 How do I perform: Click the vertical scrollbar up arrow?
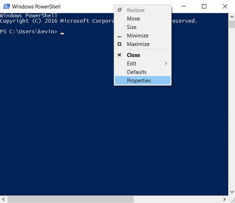(232, 17)
